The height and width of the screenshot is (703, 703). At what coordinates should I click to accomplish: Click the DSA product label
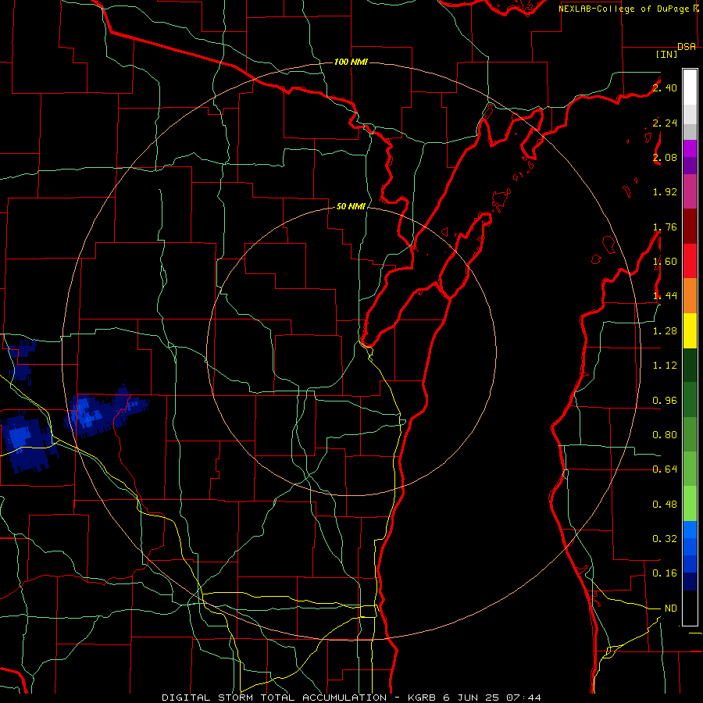(x=687, y=46)
